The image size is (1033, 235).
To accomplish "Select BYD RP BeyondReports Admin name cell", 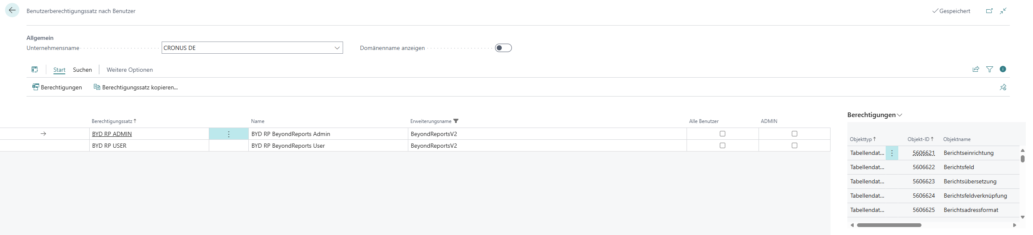I will (x=328, y=134).
